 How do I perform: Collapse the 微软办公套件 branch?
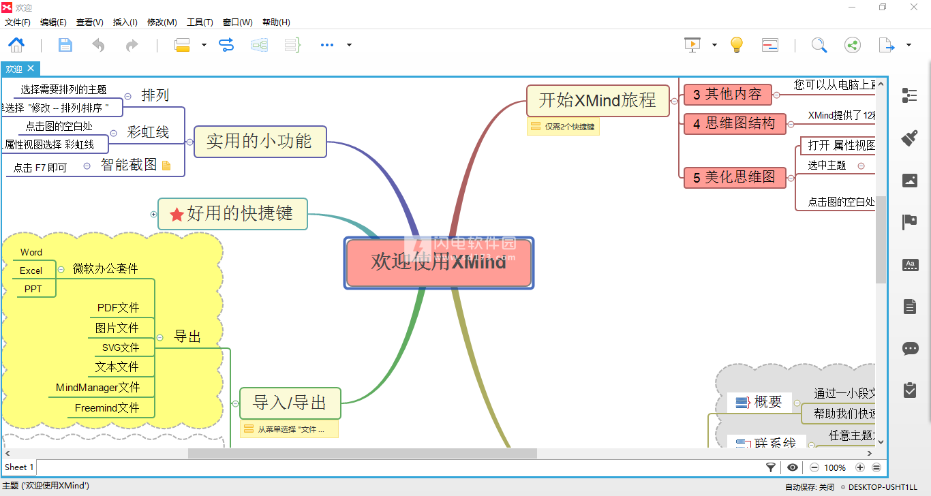click(61, 269)
